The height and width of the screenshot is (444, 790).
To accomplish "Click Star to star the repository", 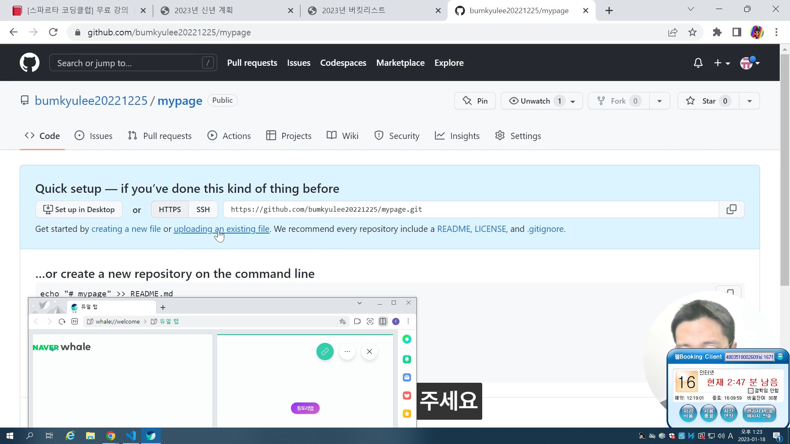I will [x=708, y=101].
